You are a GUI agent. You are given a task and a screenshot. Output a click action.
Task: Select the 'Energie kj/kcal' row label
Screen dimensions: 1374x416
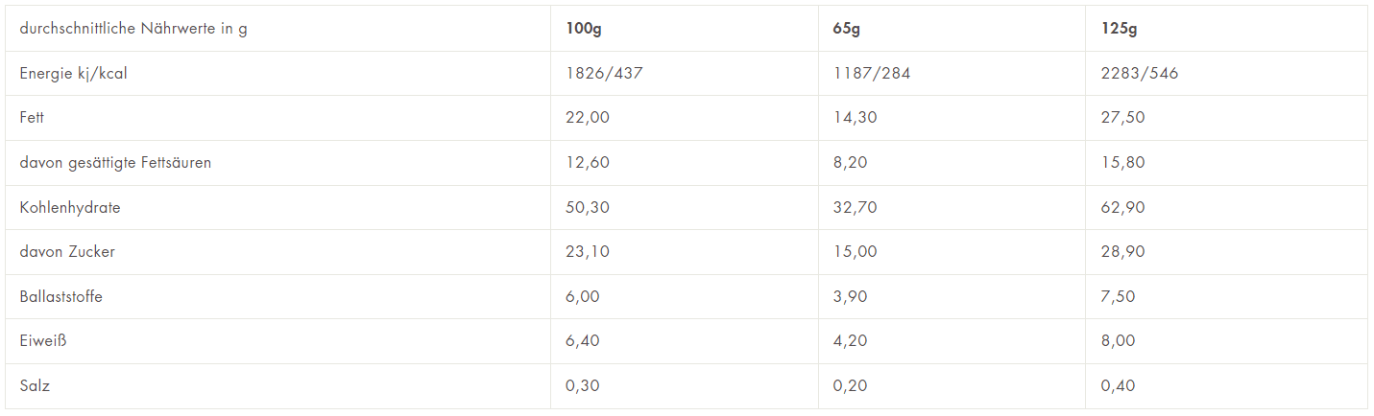point(73,74)
